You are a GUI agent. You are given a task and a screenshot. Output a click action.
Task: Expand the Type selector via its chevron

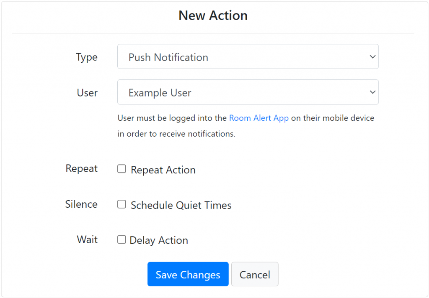point(372,56)
